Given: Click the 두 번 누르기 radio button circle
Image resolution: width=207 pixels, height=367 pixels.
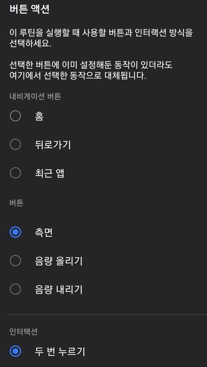Looking at the screenshot, I should (15, 351).
